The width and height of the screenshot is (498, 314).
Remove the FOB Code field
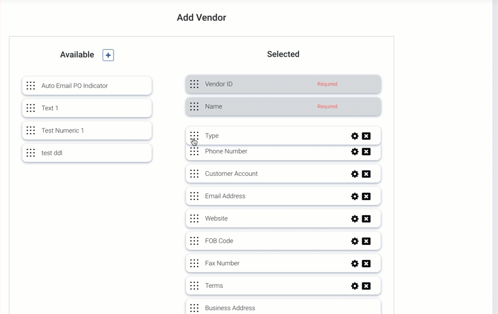(x=366, y=241)
